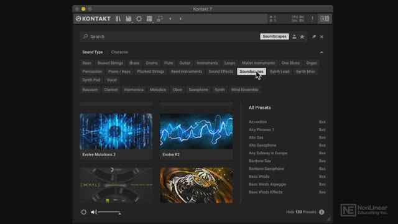
Task: Adjust the preview volume slider
Action: (109, 212)
